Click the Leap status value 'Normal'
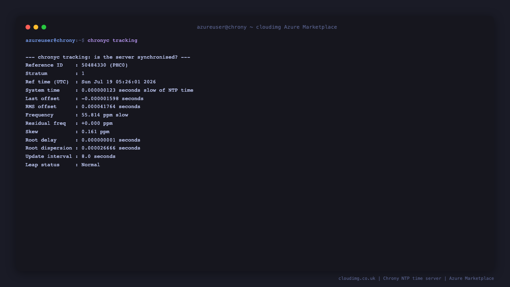Viewport: 510px width, 287px height. [91, 165]
